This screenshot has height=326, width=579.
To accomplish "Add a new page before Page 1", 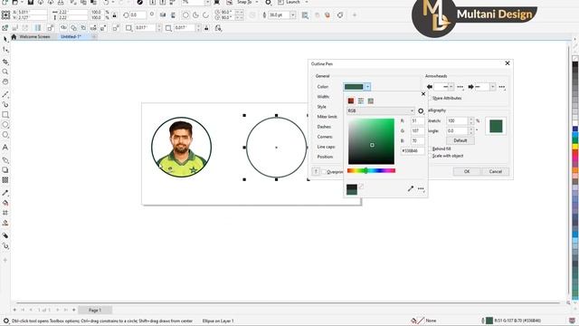I will pyautogui.click(x=14, y=310).
